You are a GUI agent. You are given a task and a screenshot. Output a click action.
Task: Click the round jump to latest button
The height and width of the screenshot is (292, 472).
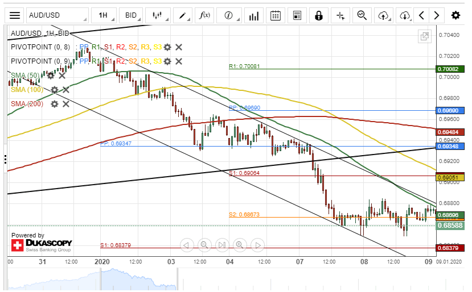(222, 245)
